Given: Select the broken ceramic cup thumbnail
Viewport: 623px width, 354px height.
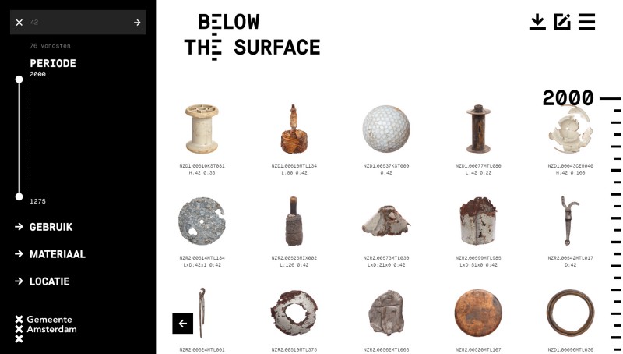Looking at the screenshot, I should point(571,129).
